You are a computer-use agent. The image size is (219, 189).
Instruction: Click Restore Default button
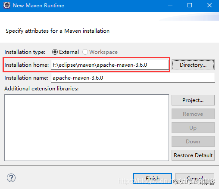click(193, 155)
